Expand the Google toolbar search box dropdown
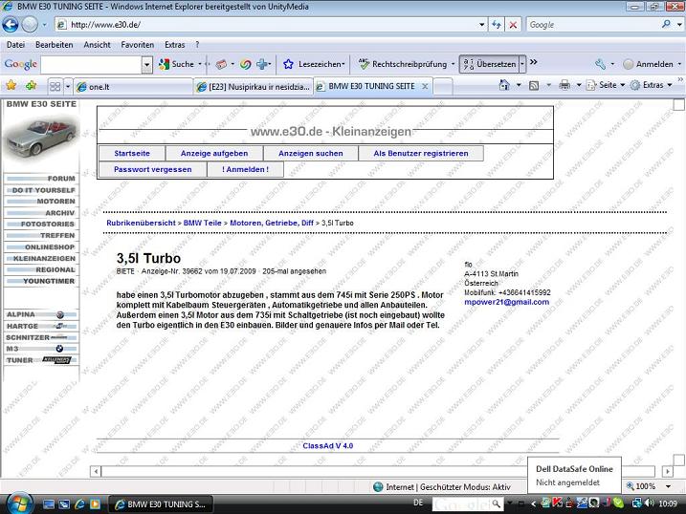 click(147, 64)
